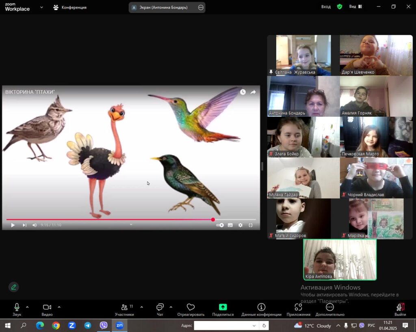This screenshot has width=416, height=332.
Task: Open the blue Z app on the taskbar
Action: coord(71,326)
